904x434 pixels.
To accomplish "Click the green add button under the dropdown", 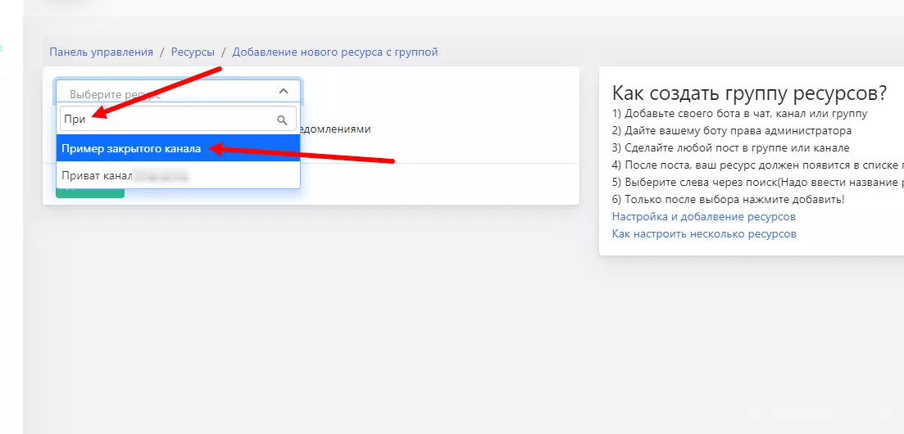I will (x=90, y=193).
